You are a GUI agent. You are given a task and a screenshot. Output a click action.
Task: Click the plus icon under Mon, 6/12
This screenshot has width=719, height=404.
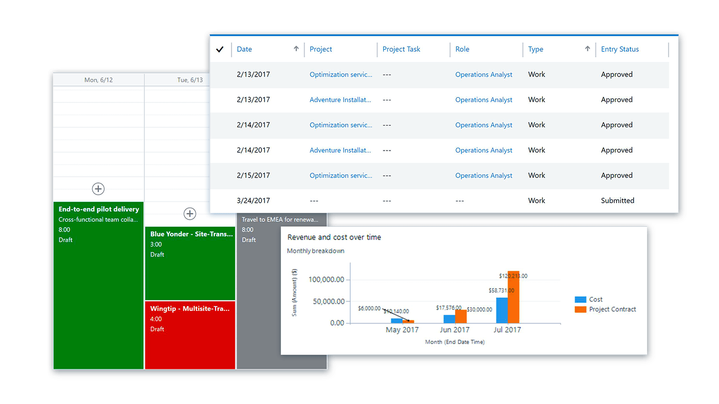[x=98, y=189]
